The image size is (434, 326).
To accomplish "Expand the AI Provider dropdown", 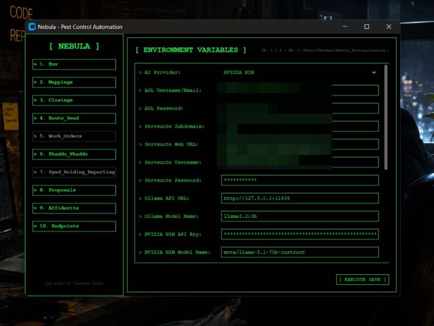I will pos(300,73).
